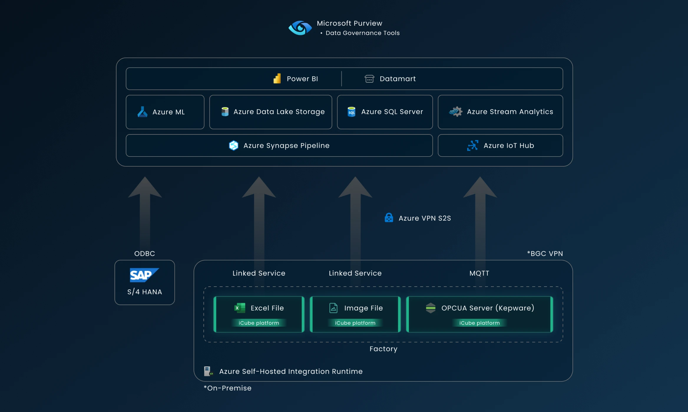
Task: Click the Microsoft Purview eye icon
Action: point(300,28)
